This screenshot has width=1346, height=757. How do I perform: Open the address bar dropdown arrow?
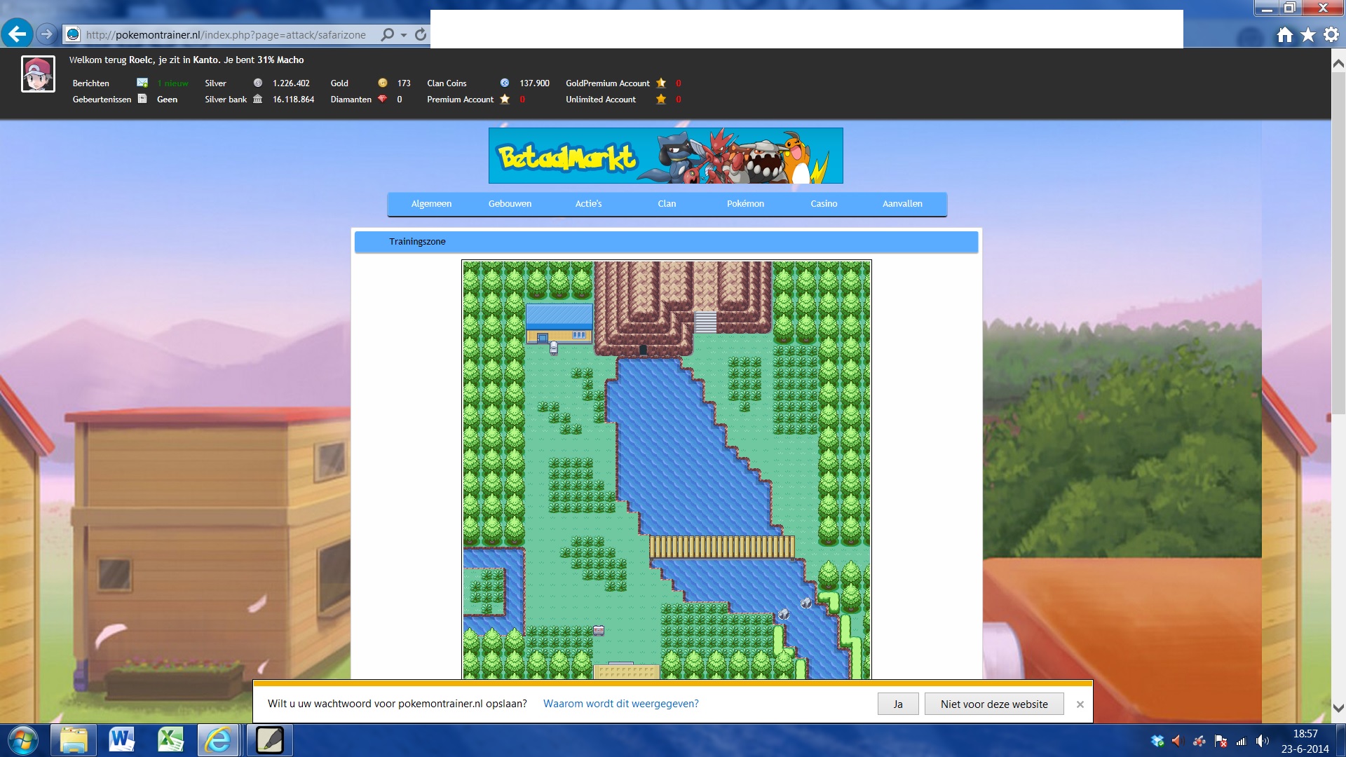(x=404, y=35)
